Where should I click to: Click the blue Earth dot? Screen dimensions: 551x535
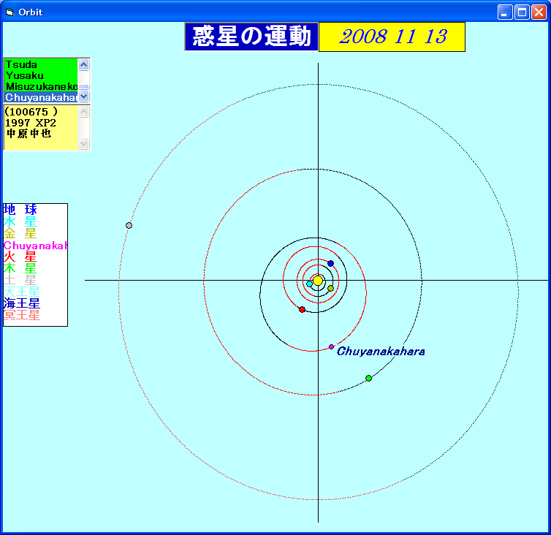click(330, 263)
